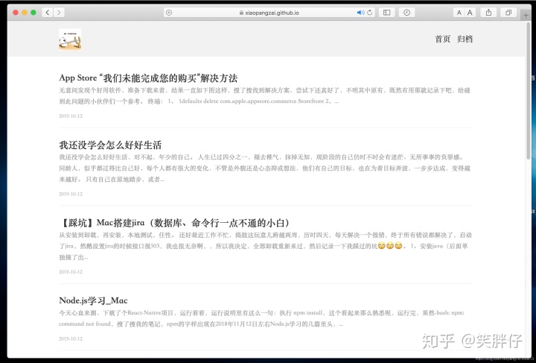Show the tab overview icon
Viewport: 536px width, 363px height.
(508, 13)
